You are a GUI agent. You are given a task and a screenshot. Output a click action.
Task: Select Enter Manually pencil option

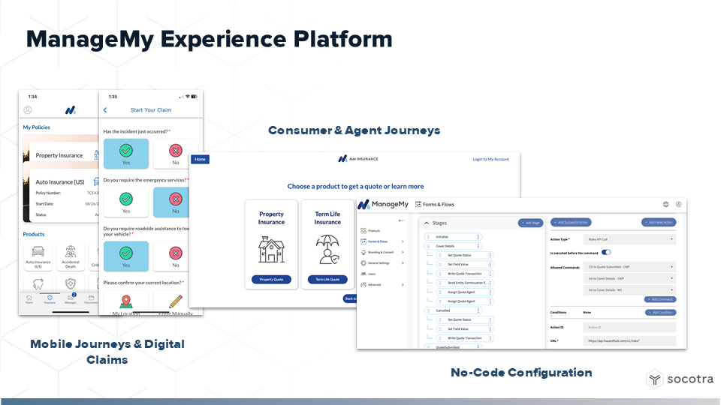(x=176, y=301)
